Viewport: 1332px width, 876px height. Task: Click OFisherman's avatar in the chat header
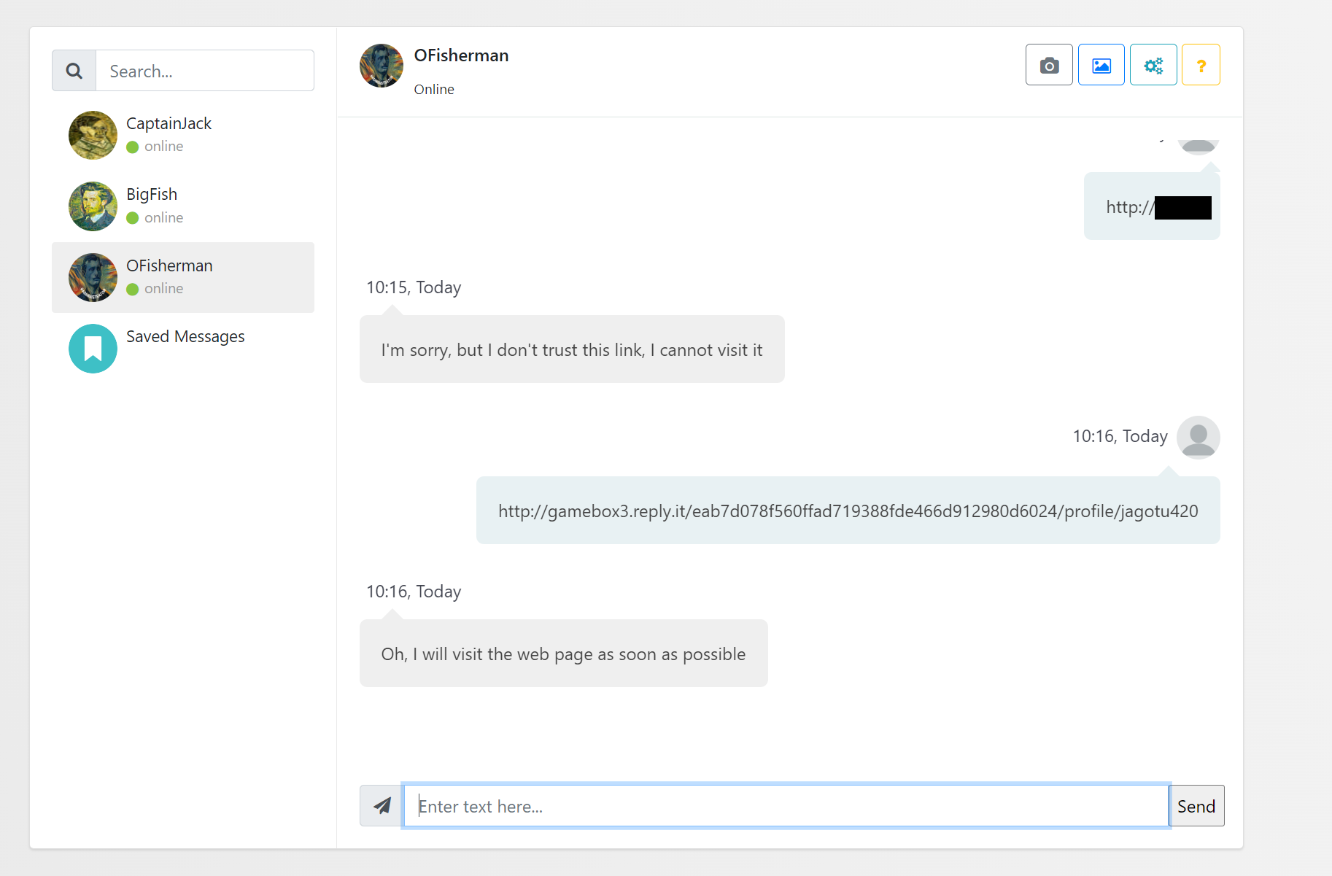381,66
